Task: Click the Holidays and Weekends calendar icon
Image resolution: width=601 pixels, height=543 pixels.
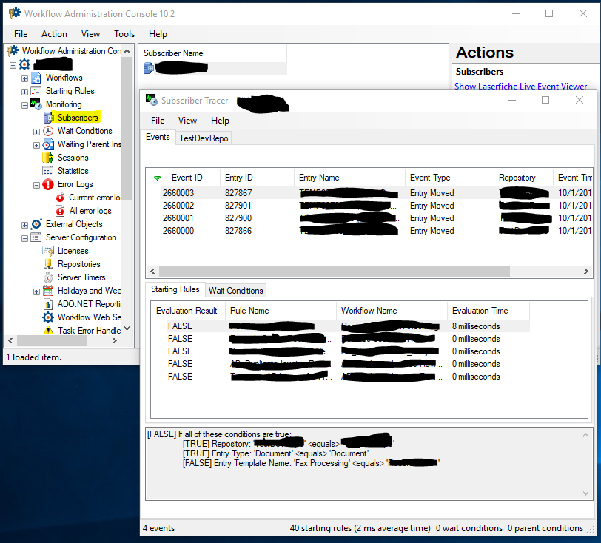Action: coord(48,291)
